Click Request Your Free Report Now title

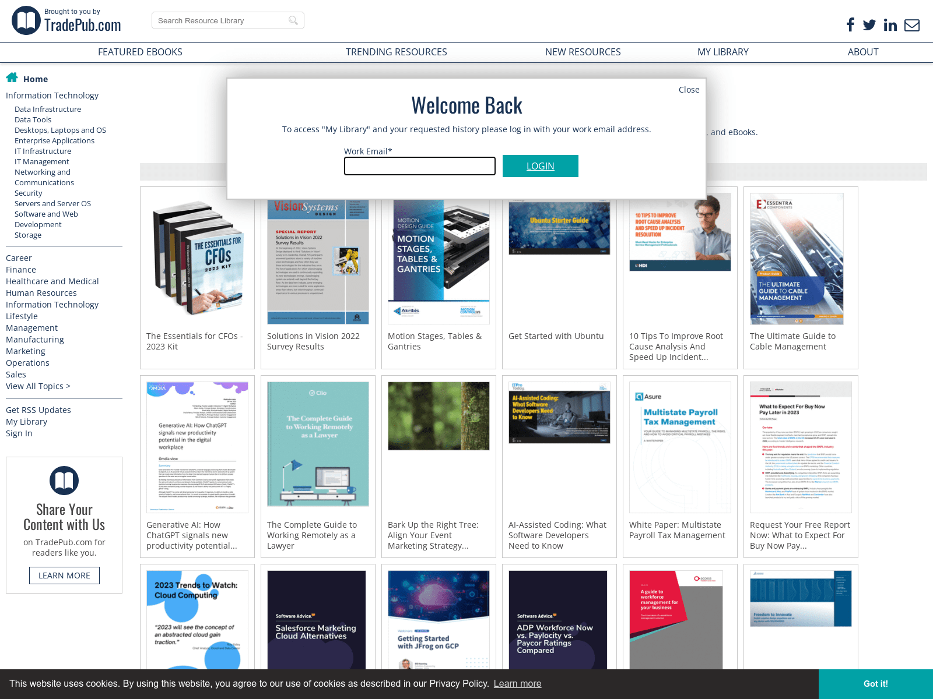point(799,535)
